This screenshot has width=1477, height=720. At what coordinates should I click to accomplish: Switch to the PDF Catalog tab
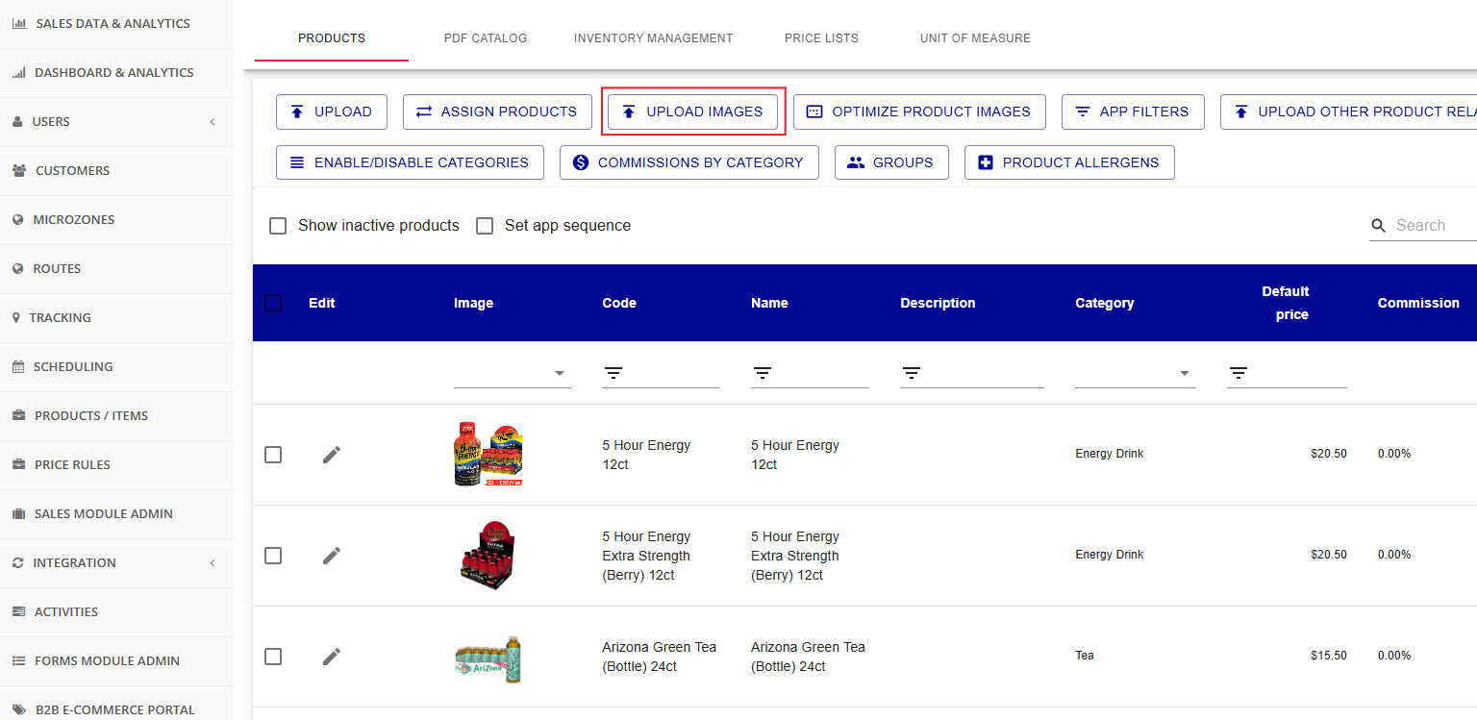(x=485, y=38)
